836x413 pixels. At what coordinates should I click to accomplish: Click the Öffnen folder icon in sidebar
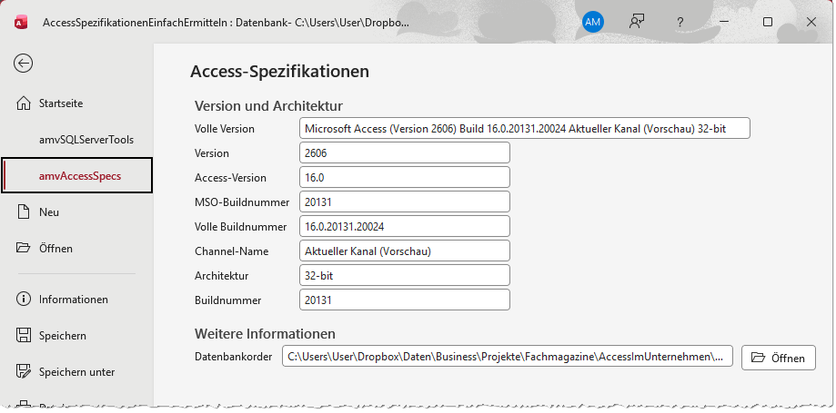tap(24, 248)
